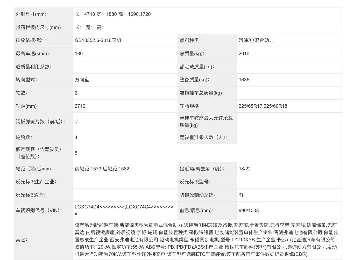The image size is (354, 260).
Task: Select the 额定载质量(kg) label
Action: click(x=197, y=67)
